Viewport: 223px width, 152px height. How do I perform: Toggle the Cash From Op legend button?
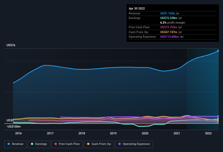click(x=99, y=144)
